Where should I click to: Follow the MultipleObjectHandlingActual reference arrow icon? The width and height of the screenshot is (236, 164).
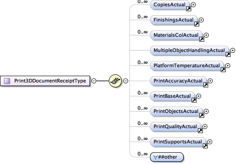pos(228,55)
